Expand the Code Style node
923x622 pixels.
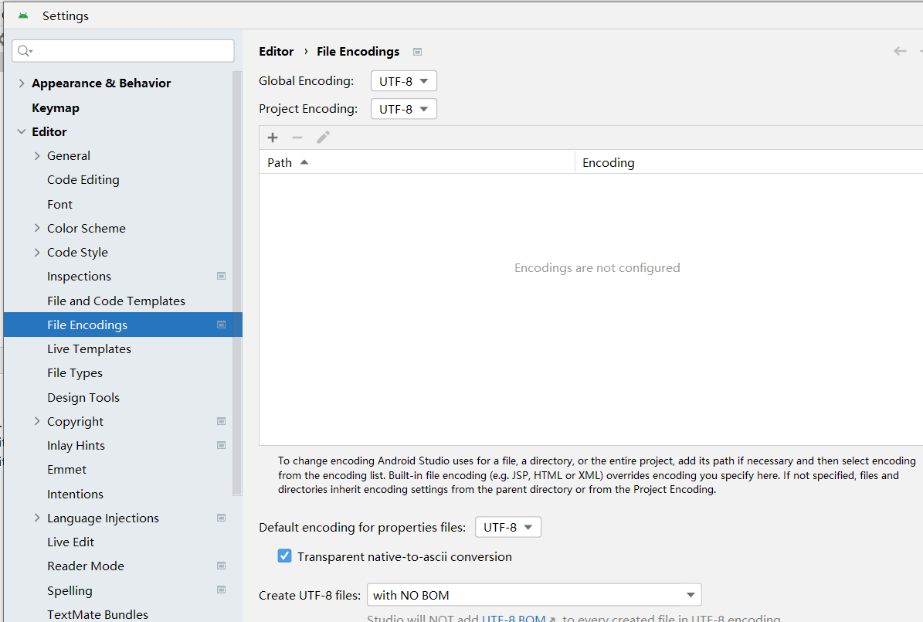(x=37, y=252)
